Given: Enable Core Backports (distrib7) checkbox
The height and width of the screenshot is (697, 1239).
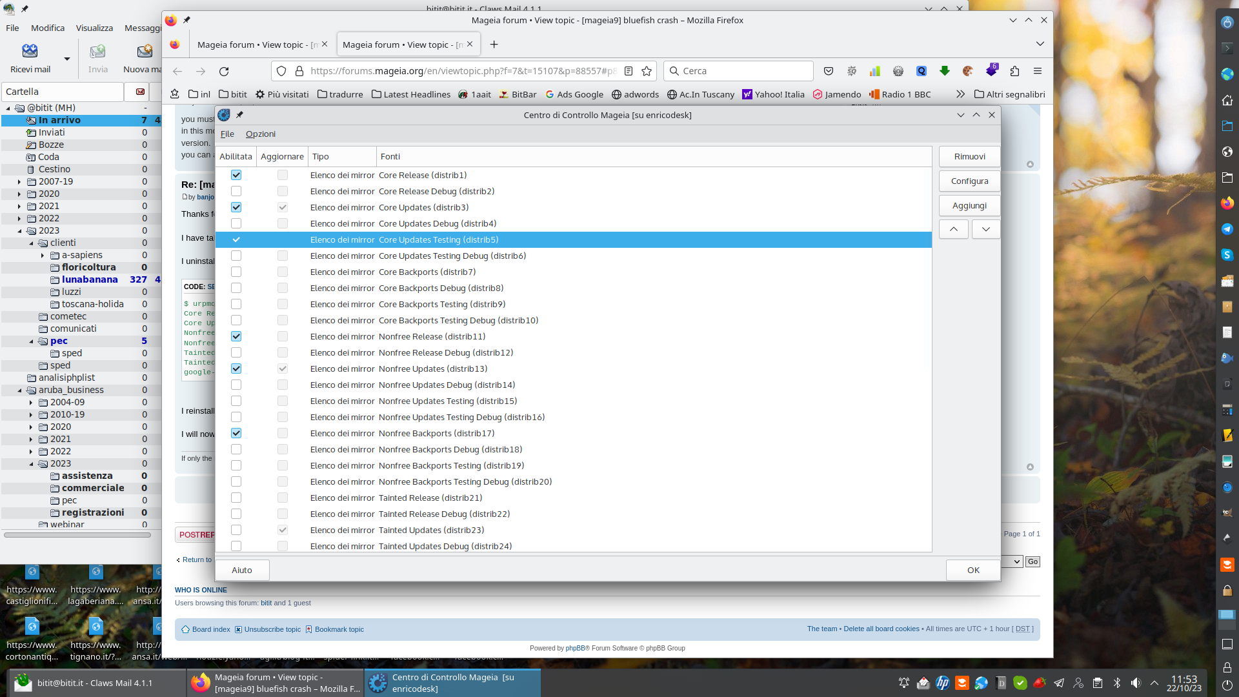Looking at the screenshot, I should click(236, 272).
